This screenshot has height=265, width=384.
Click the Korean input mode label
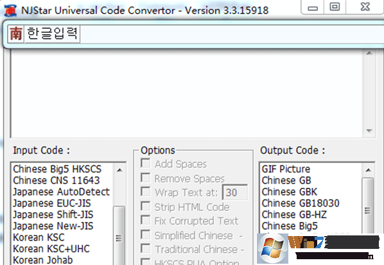coord(52,34)
